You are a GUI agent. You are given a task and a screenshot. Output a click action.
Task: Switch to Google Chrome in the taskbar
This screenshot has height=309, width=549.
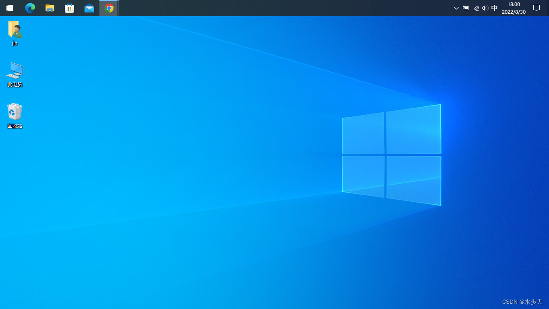pos(109,8)
